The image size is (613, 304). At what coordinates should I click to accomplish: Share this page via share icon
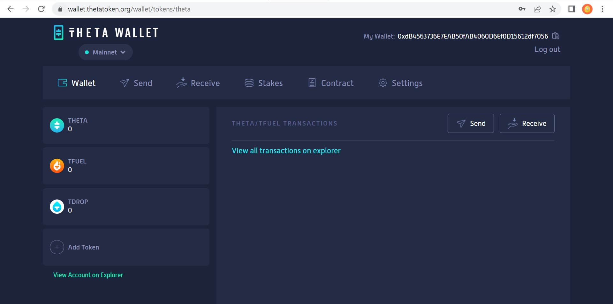537,9
